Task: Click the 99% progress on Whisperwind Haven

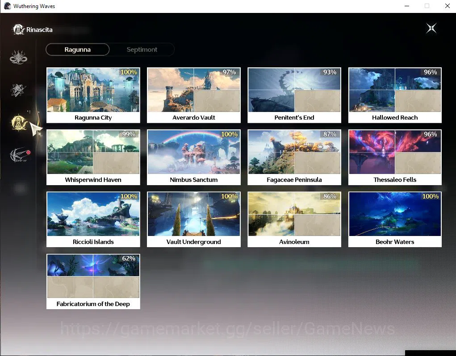Action: (129, 134)
